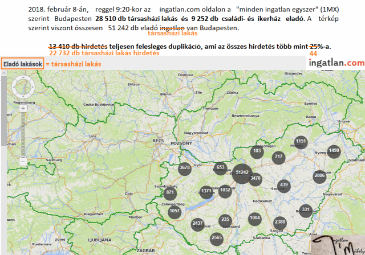Open the 1498 cluster near Nyíregyháza
Image resolution: width=365 pixels, height=255 pixels.
pyautogui.click(x=334, y=151)
